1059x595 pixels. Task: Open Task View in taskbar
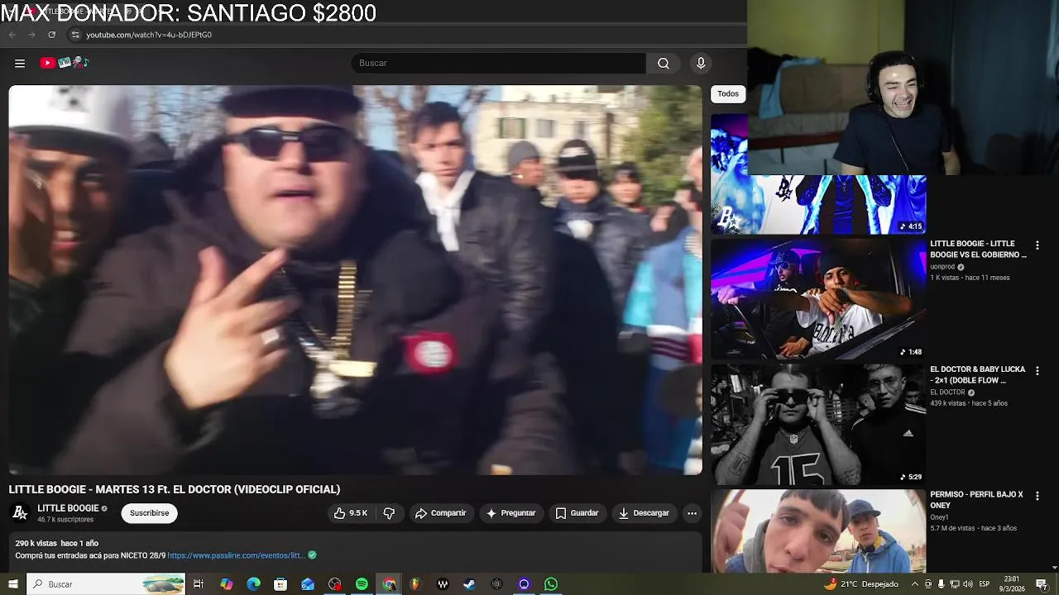pos(199,584)
